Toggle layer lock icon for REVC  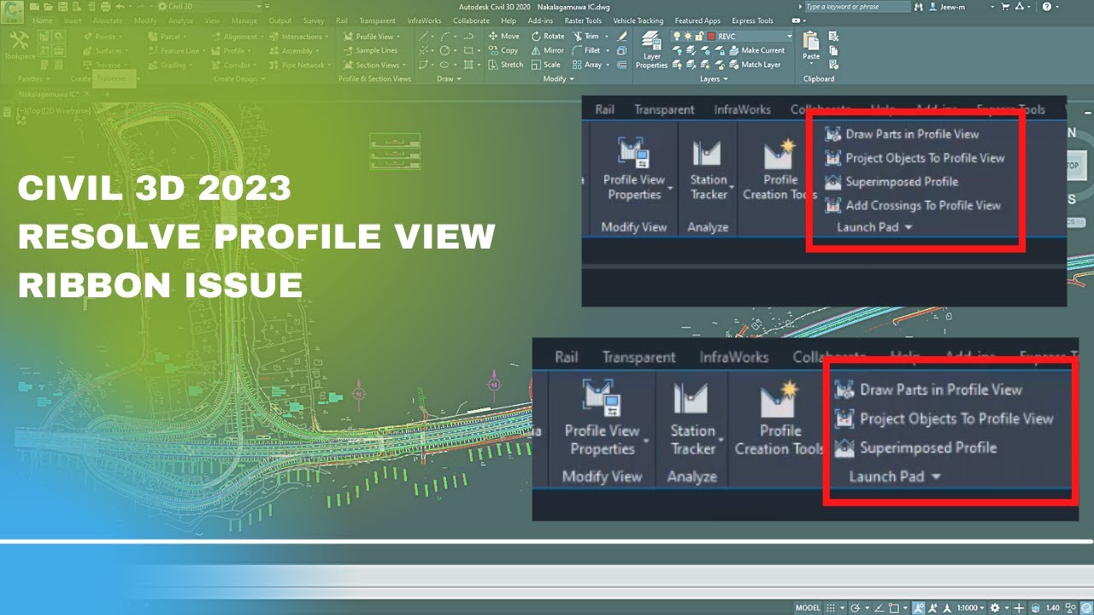699,36
